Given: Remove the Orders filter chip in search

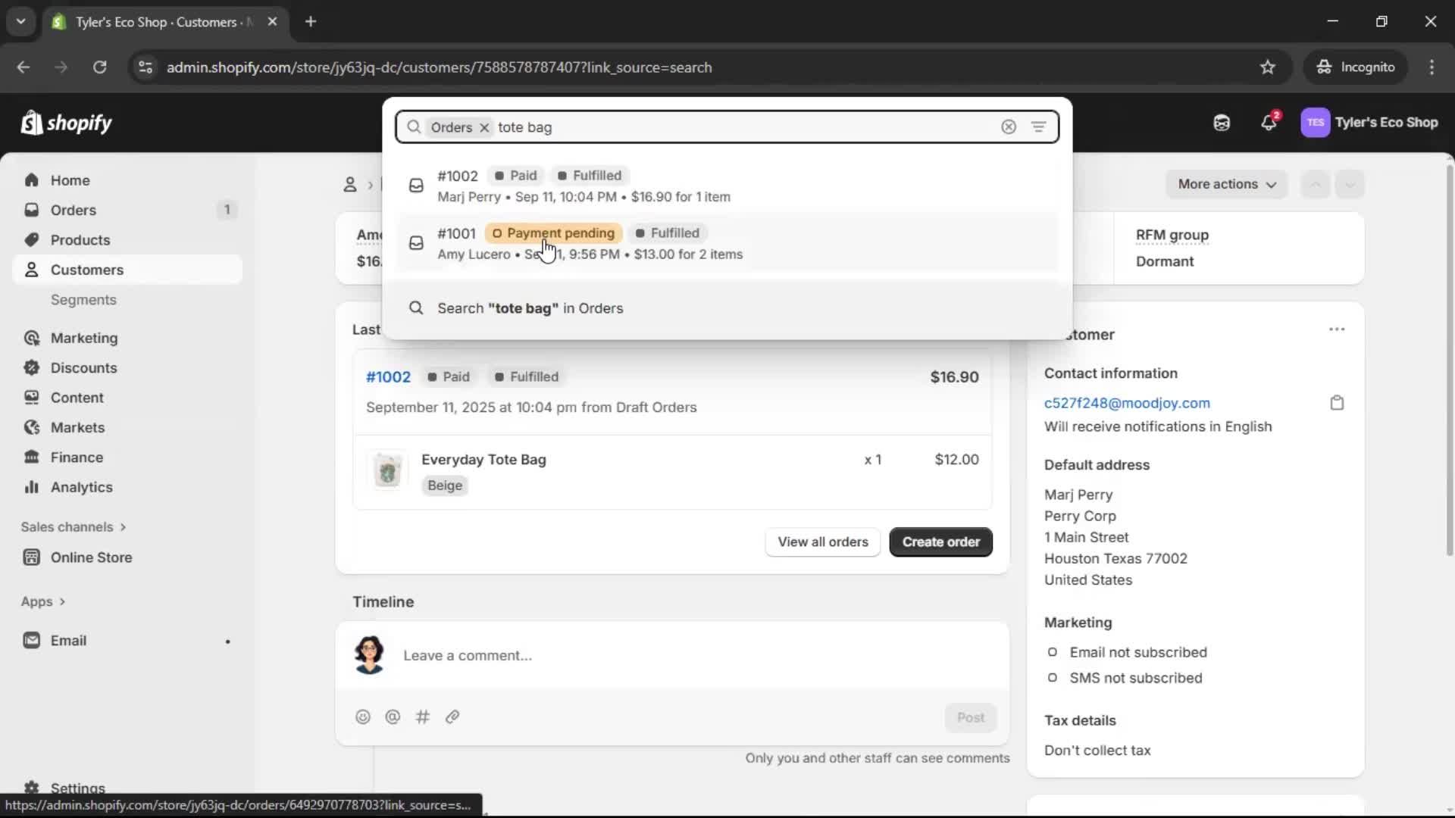Looking at the screenshot, I should 485,127.
